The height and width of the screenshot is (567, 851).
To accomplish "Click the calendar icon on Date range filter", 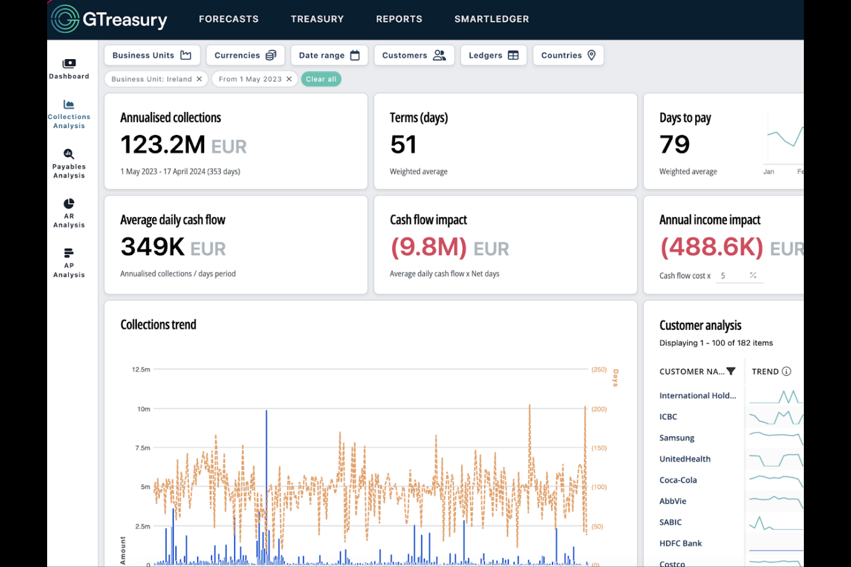I will (x=354, y=55).
